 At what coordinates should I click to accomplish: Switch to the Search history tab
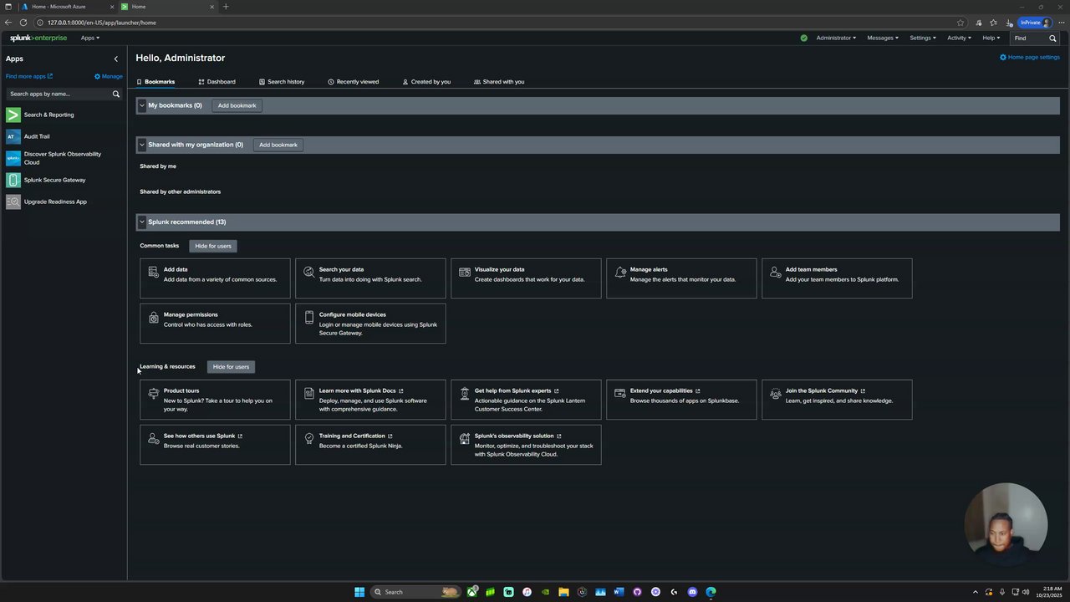pyautogui.click(x=282, y=82)
